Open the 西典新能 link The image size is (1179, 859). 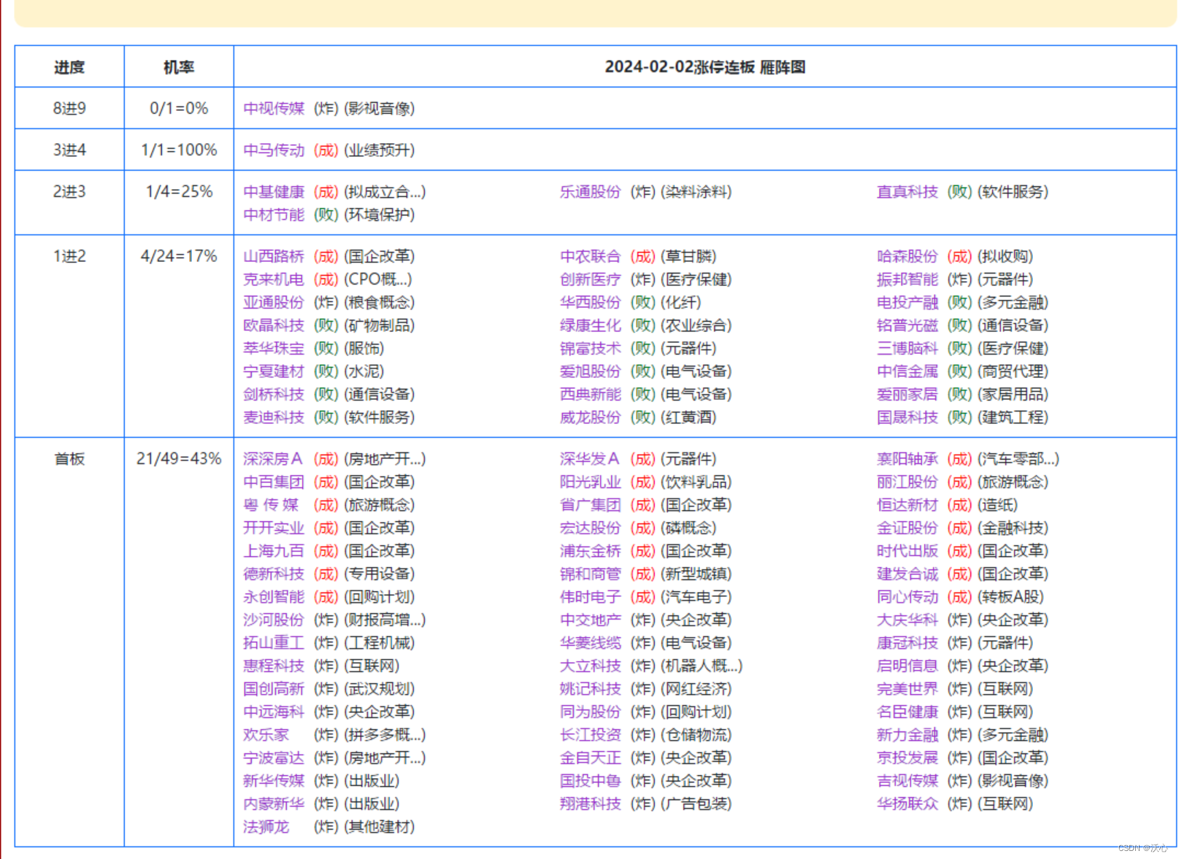pyautogui.click(x=591, y=394)
